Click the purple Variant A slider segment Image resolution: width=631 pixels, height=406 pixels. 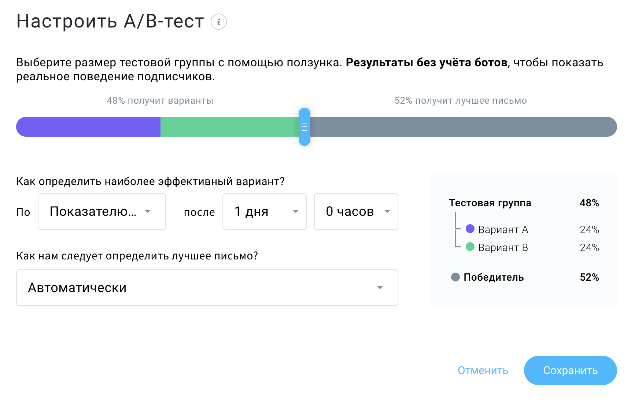pos(88,127)
